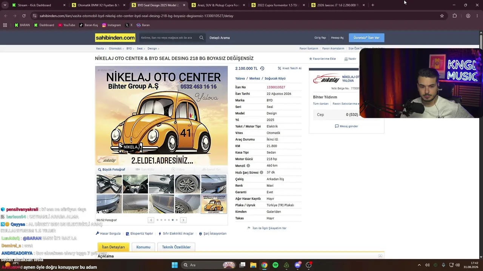Image resolution: width=483 pixels, height=271 pixels.
Task: Open File Explorer from the taskbar
Action: pos(253,265)
